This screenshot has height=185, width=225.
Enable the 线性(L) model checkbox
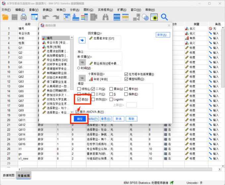tap(79, 89)
